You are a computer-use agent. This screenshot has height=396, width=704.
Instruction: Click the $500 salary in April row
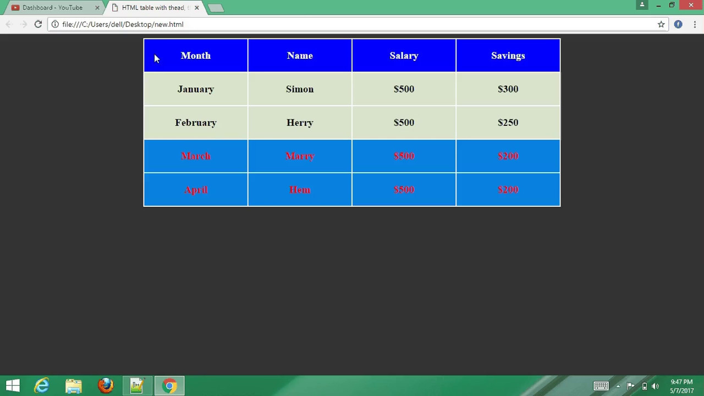(x=404, y=190)
